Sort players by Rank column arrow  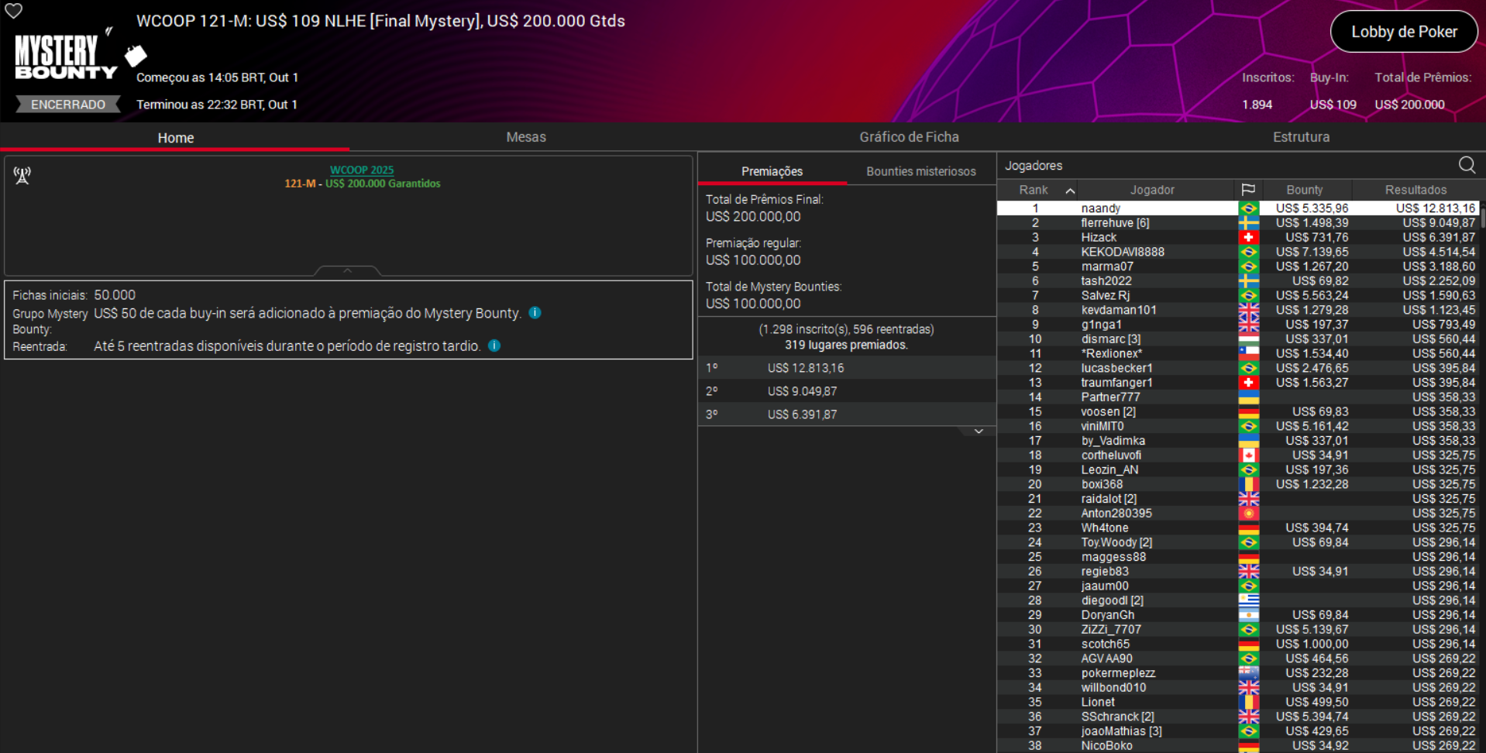pos(1069,191)
